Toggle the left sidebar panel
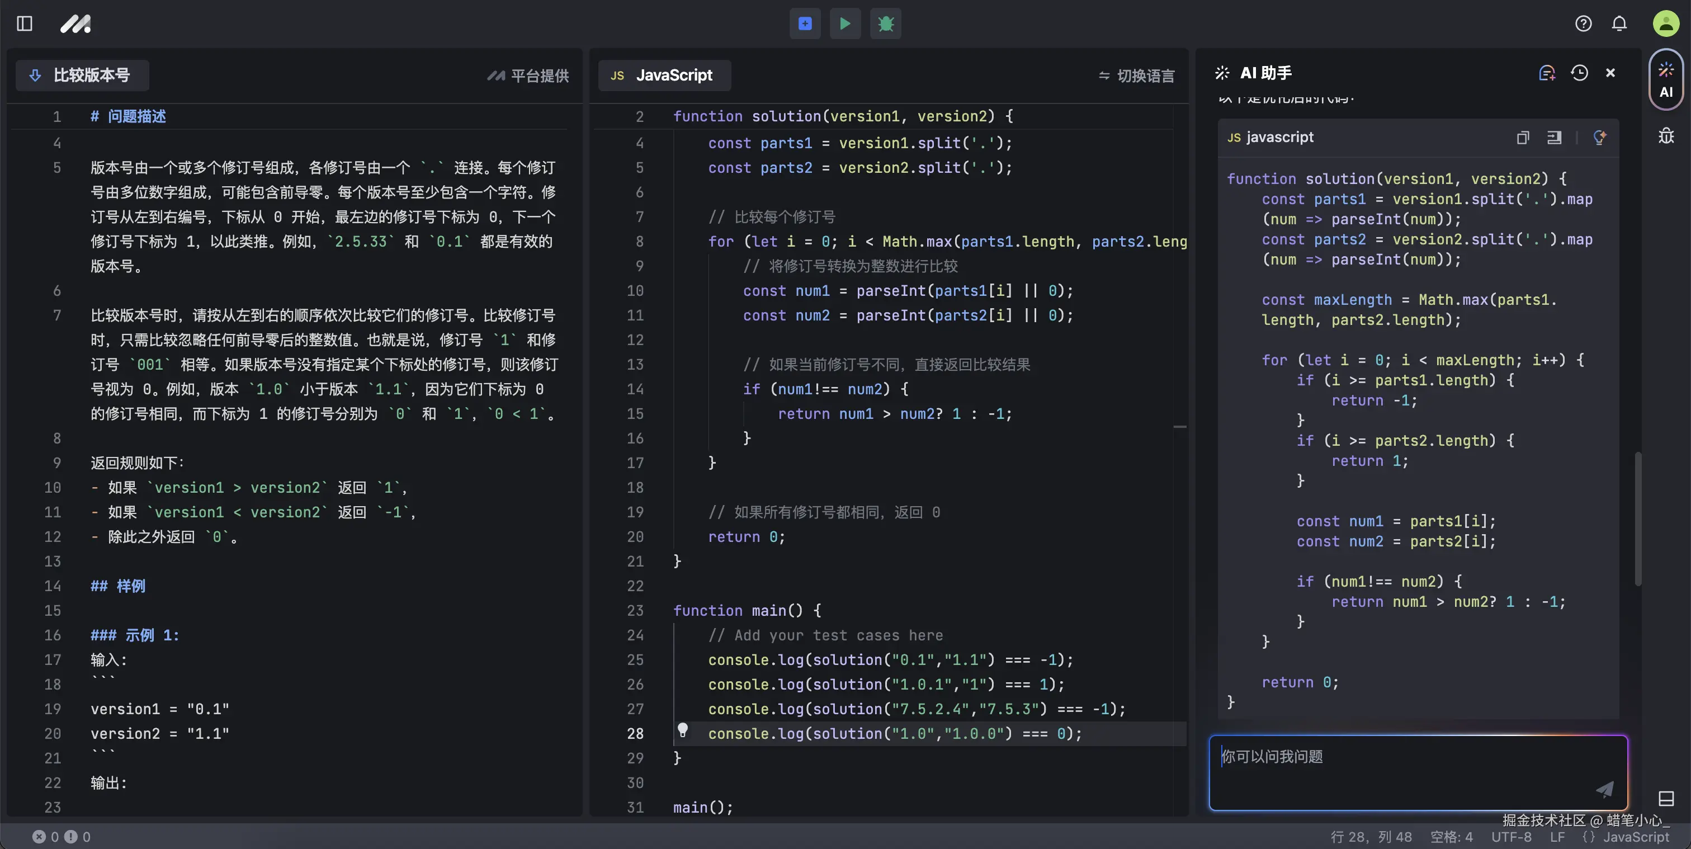The image size is (1691, 849). coord(24,23)
